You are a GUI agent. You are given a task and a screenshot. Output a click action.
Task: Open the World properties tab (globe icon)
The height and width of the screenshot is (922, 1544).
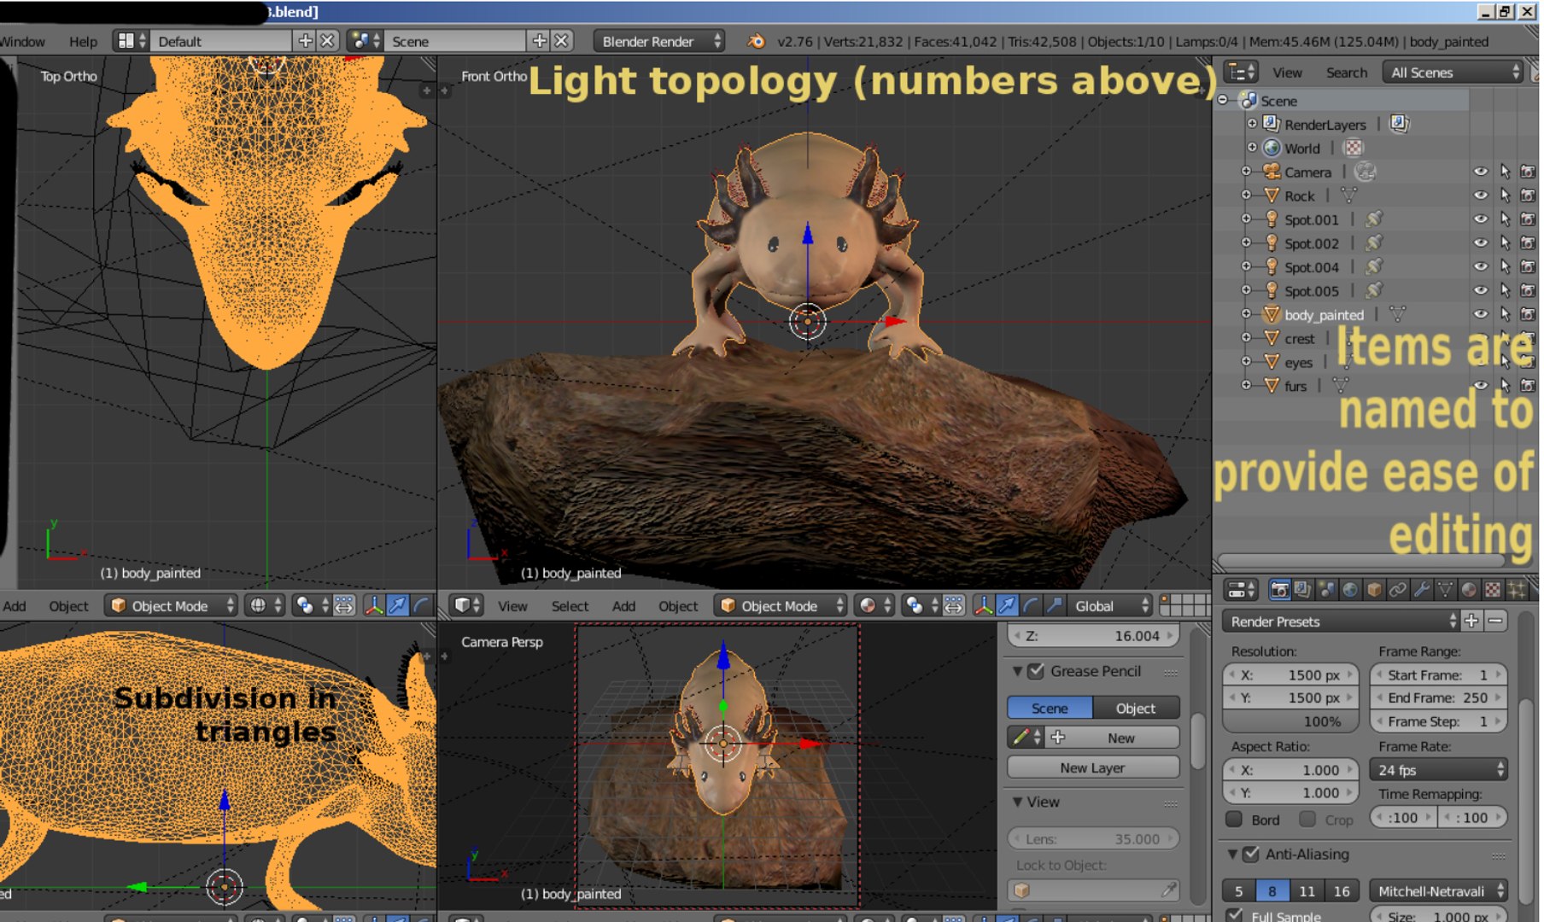coord(1350,590)
